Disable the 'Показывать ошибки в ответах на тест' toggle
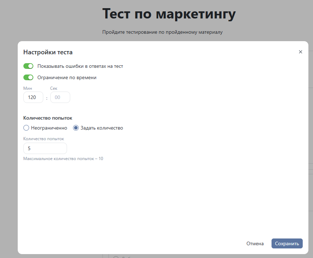This screenshot has width=313, height=258. pos(28,66)
